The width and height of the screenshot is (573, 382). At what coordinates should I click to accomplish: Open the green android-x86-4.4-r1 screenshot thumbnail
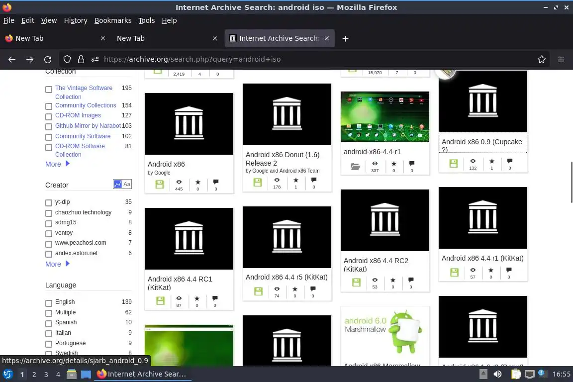pyautogui.click(x=385, y=116)
